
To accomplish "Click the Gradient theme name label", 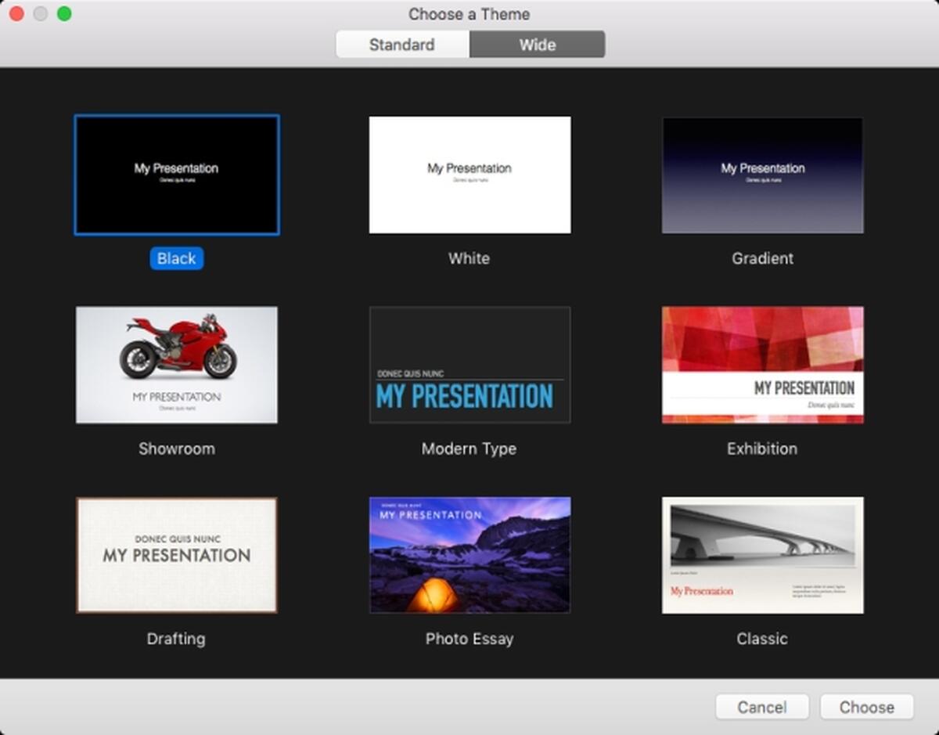I will tap(762, 258).
